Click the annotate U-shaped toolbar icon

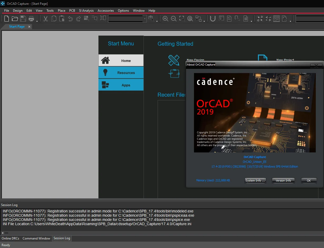[213, 19]
